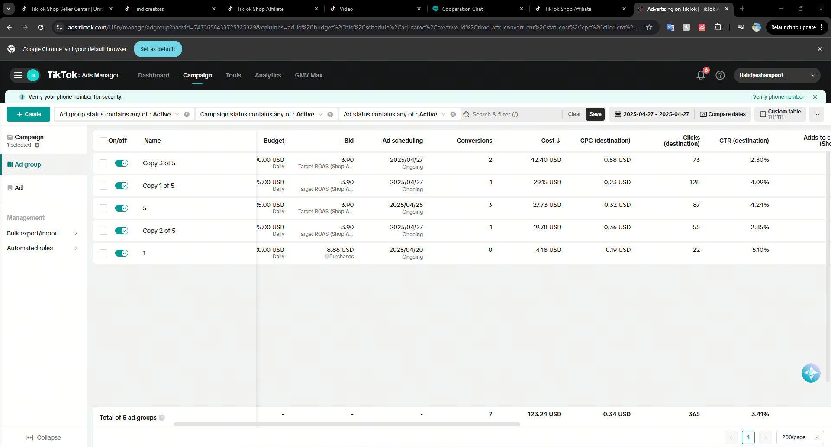
Task: Click the green user avatar icon
Action: pyautogui.click(x=33, y=75)
